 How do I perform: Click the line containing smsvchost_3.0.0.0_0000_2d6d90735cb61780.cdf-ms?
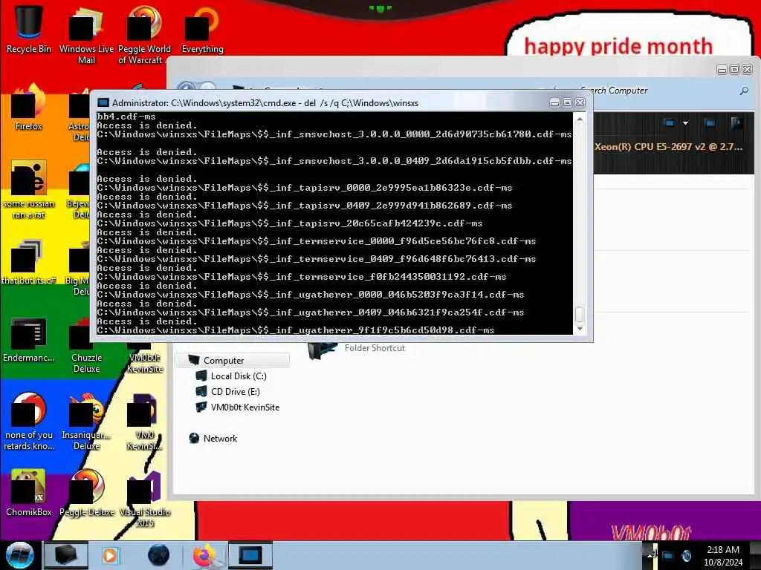click(334, 134)
